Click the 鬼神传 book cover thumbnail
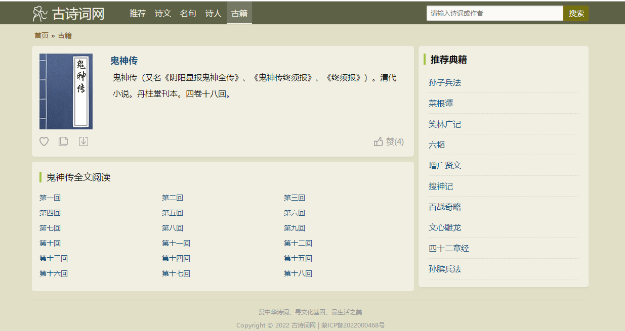 point(66,91)
